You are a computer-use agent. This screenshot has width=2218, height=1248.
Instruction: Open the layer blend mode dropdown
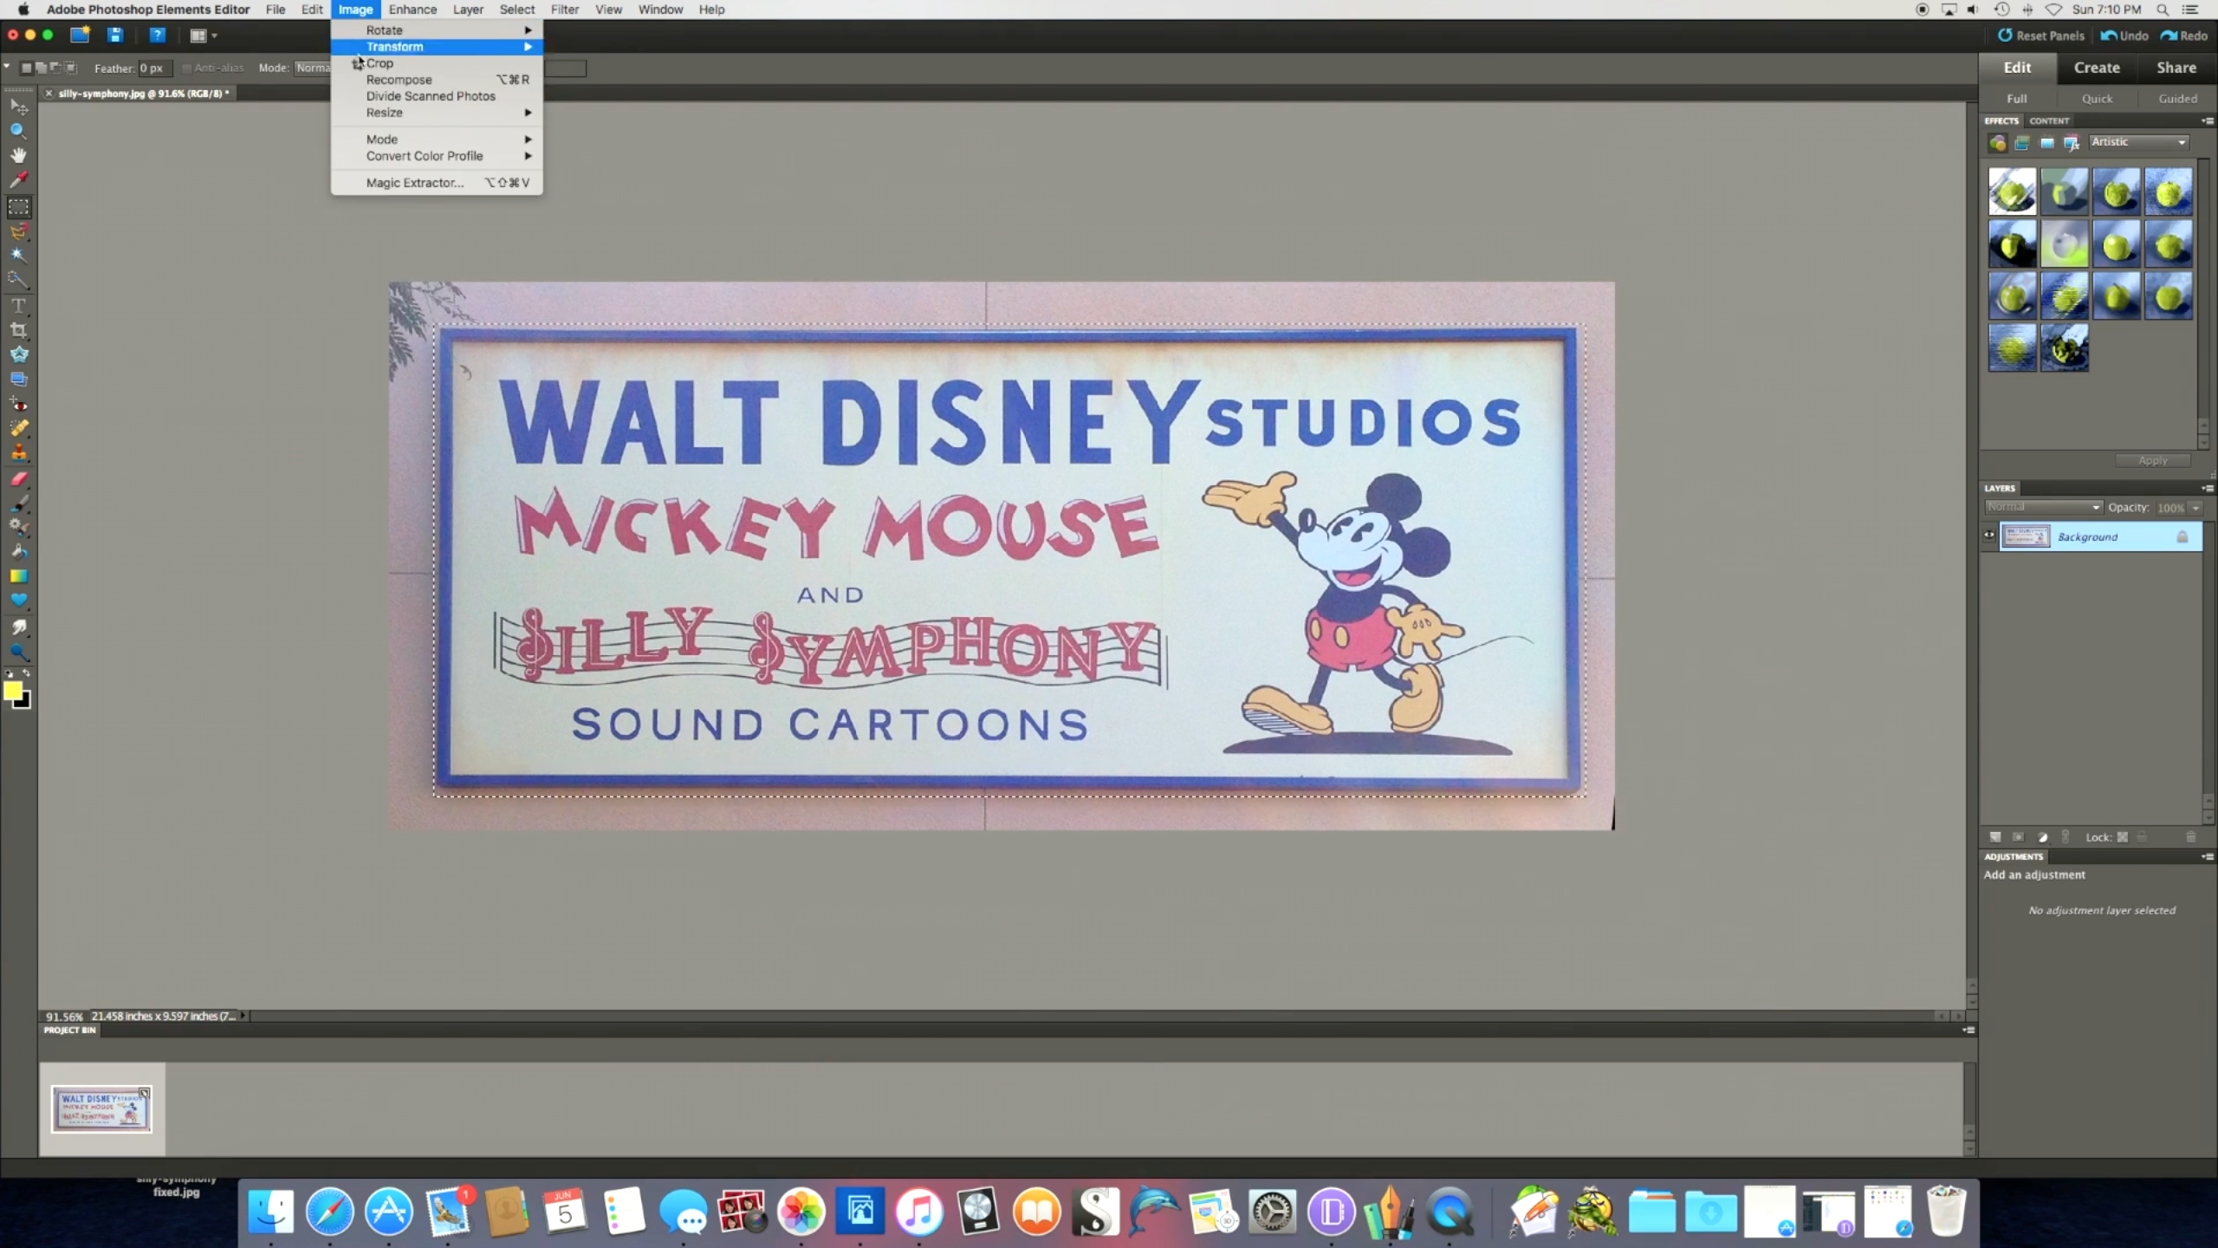coord(2043,507)
